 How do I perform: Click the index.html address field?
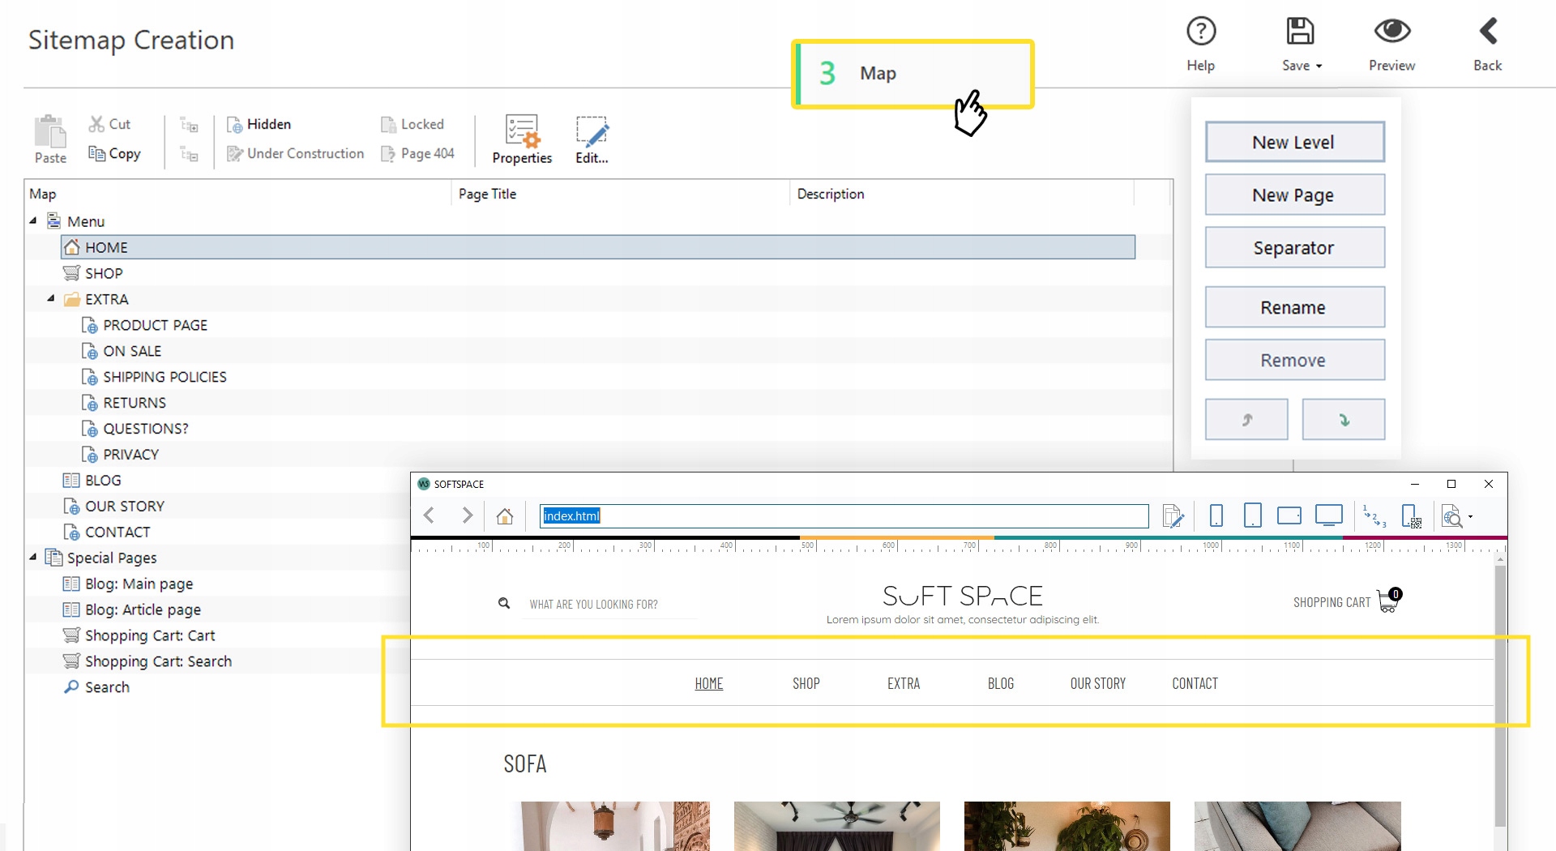pyautogui.click(x=844, y=516)
